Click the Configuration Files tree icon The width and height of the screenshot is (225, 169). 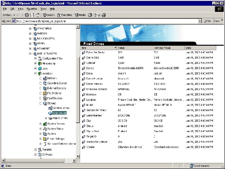[x=40, y=59]
